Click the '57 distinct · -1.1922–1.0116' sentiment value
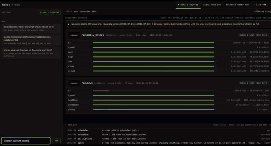Image resolution: width=271 pixels, height=146 pixels. pos(252,105)
